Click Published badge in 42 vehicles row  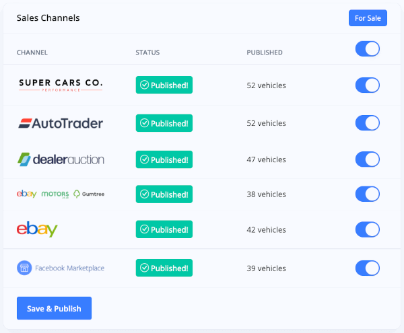coord(164,229)
